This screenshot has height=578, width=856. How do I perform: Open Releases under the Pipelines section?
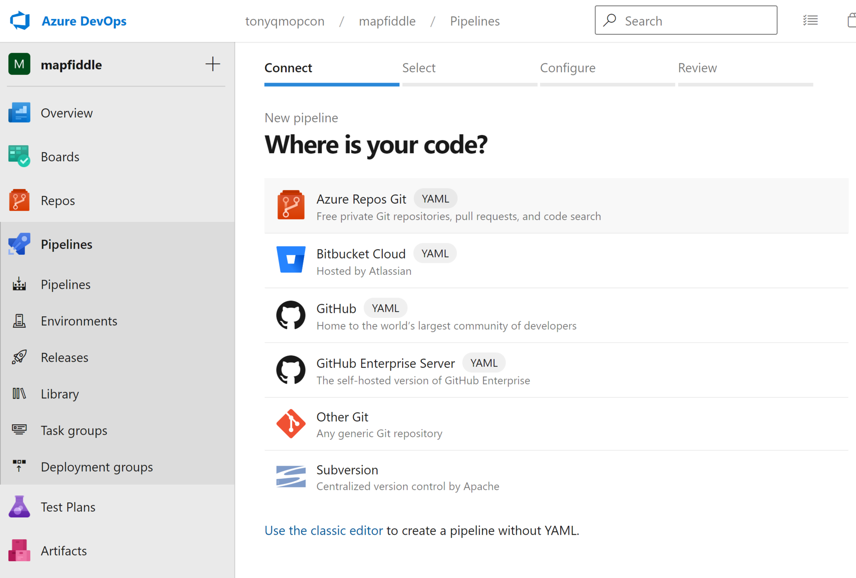click(x=65, y=357)
